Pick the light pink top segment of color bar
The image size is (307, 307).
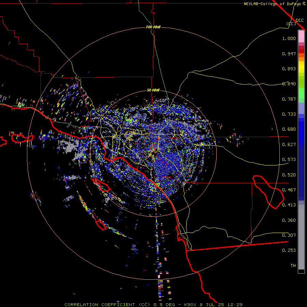click(301, 36)
